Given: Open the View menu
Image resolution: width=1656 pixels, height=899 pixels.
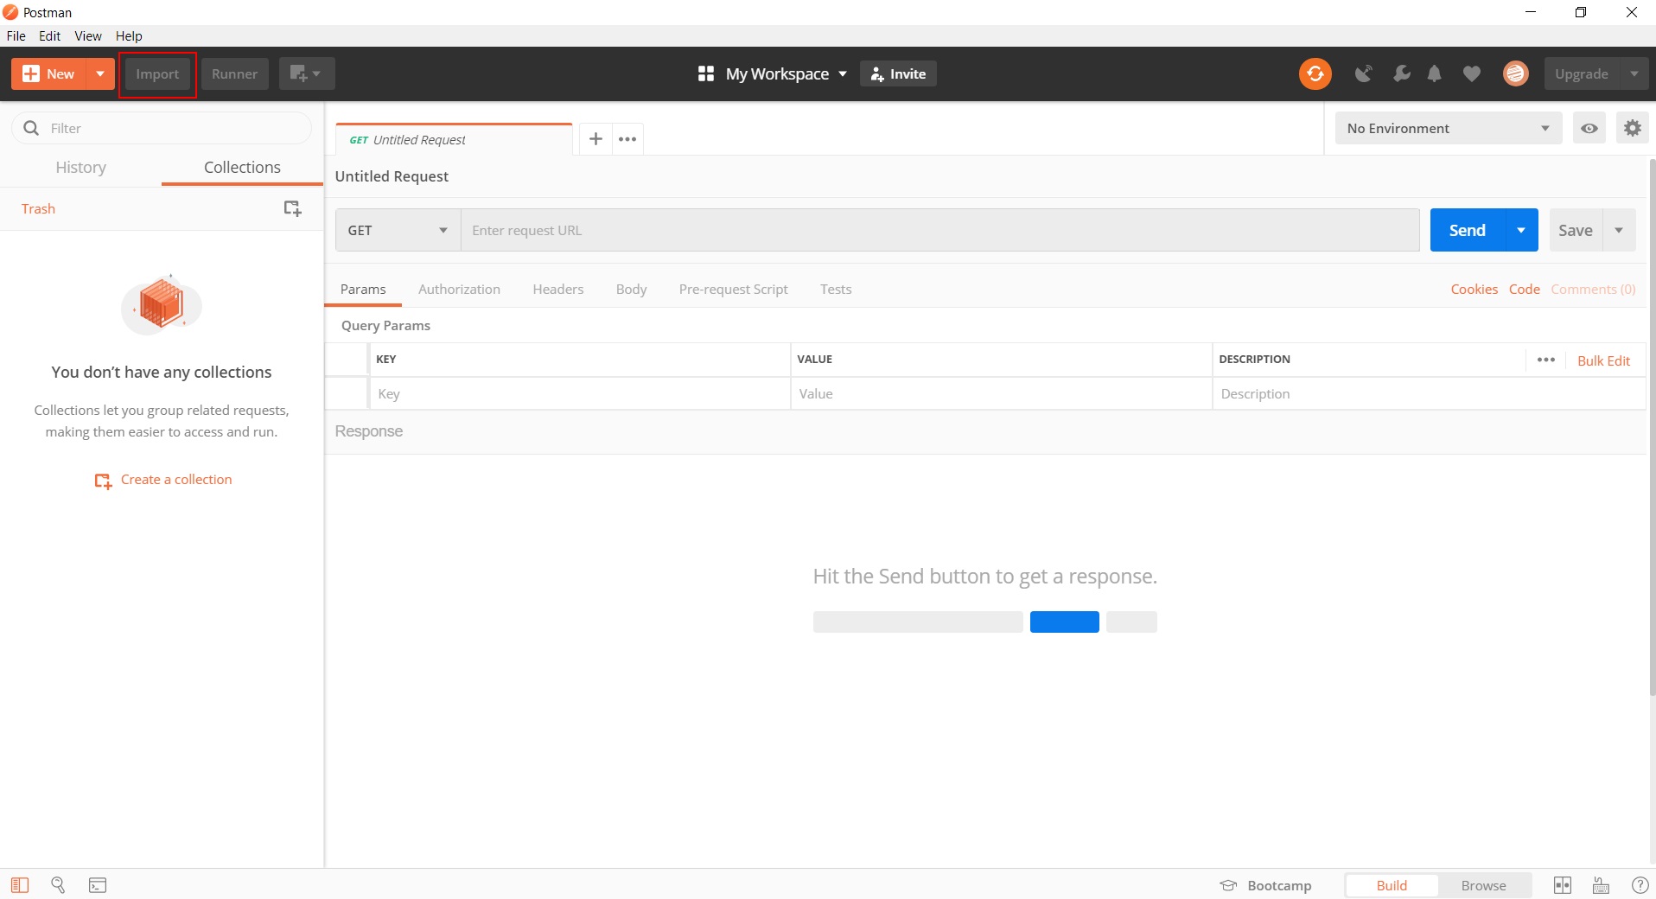Looking at the screenshot, I should click(88, 35).
